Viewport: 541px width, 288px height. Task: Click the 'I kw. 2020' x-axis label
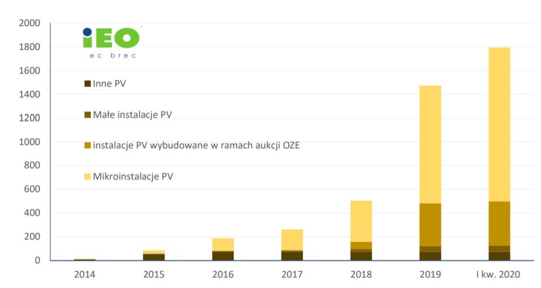pos(499,274)
